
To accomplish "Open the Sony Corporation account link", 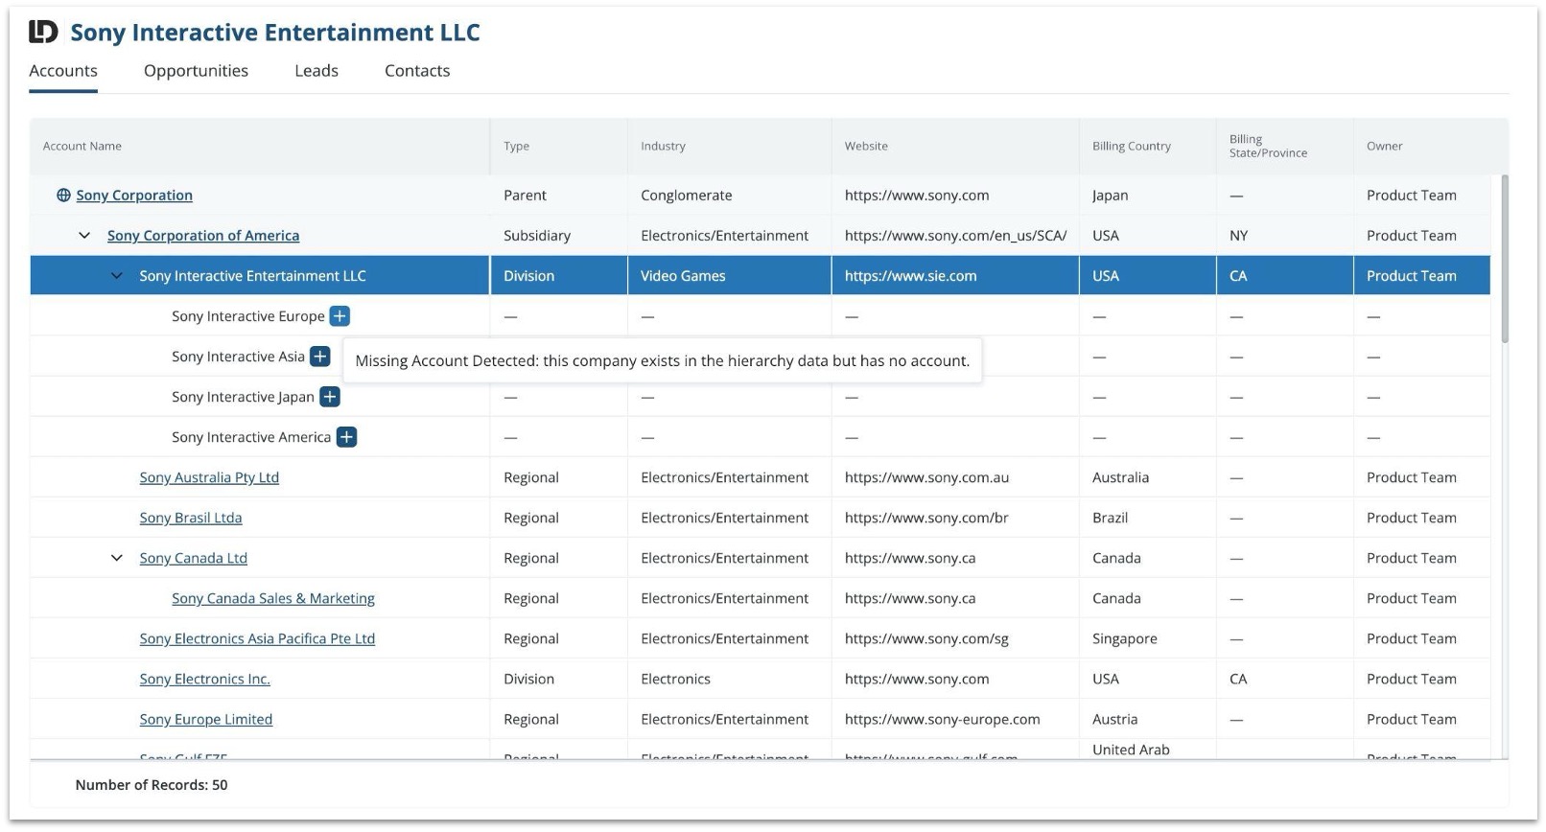I will pos(134,196).
